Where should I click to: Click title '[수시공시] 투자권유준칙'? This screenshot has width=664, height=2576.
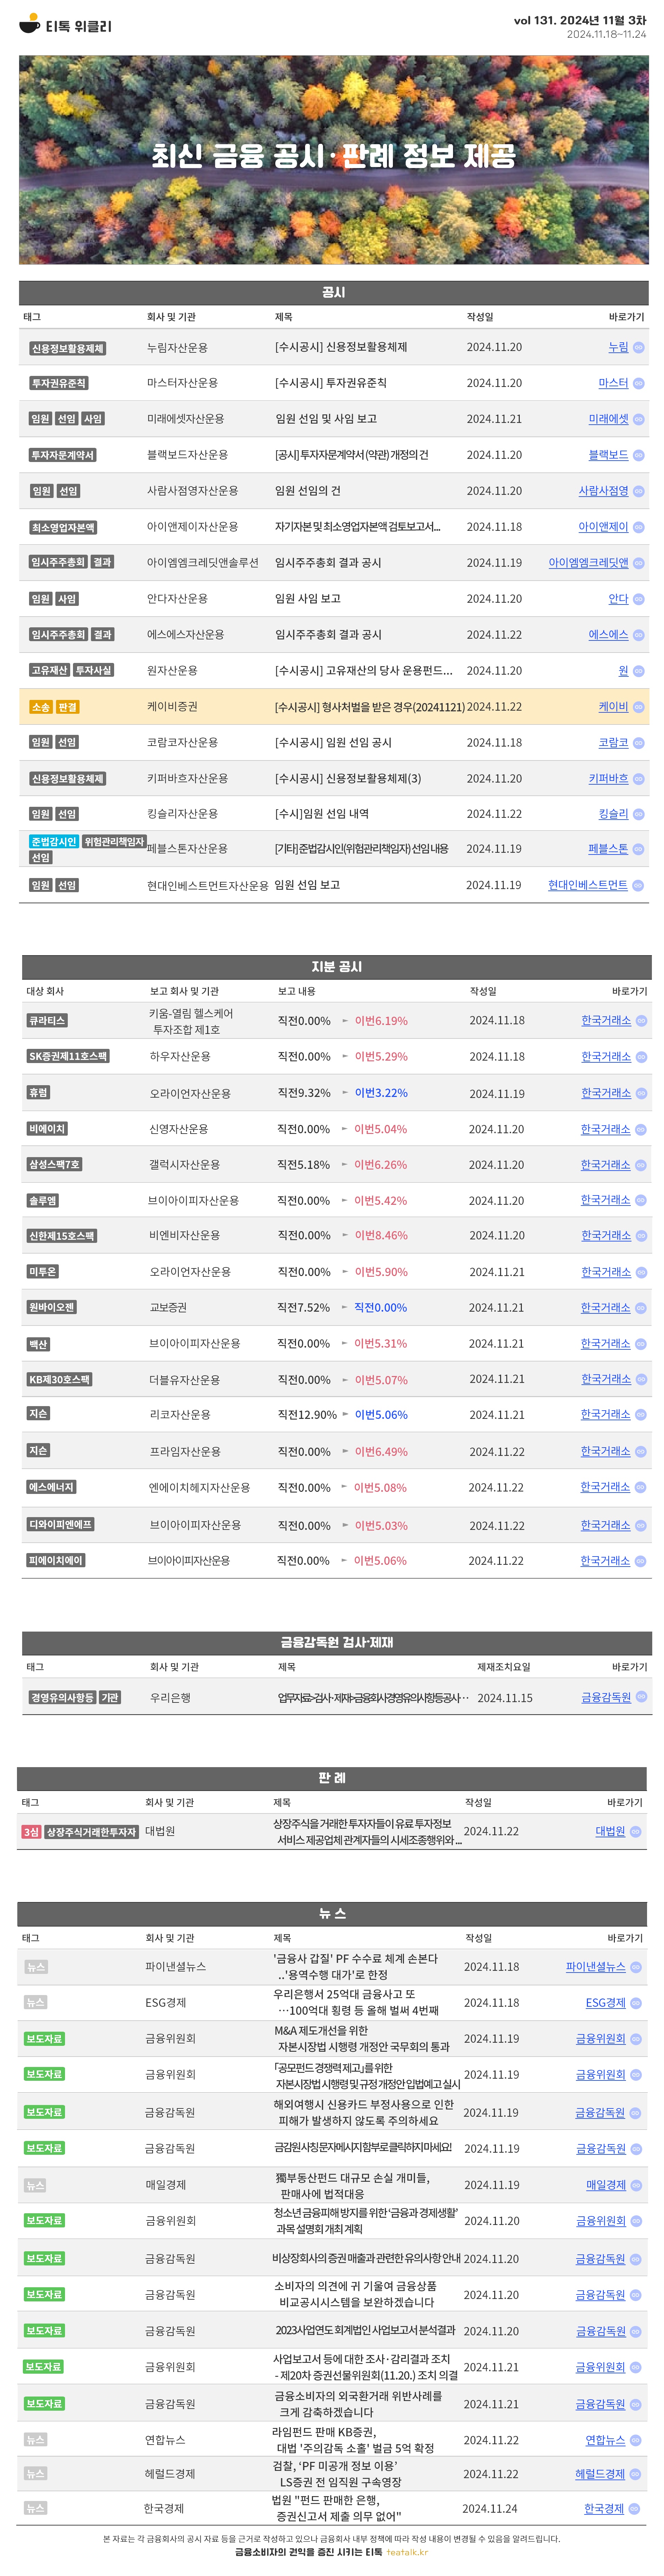(x=331, y=383)
